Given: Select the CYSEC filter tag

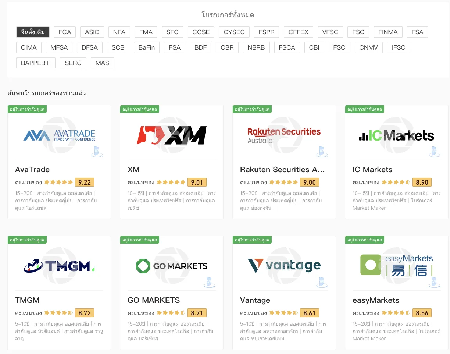Looking at the screenshot, I should click(x=234, y=32).
